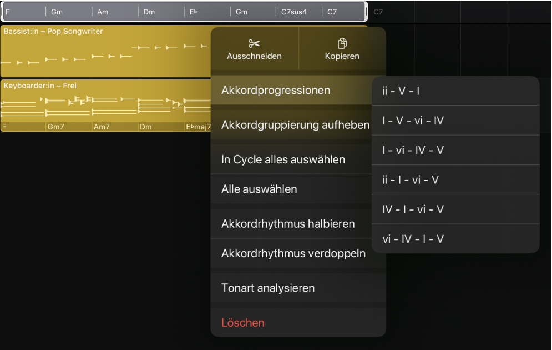
Task: Select Akkordrhythmus verdoppeln
Action: coord(293,253)
